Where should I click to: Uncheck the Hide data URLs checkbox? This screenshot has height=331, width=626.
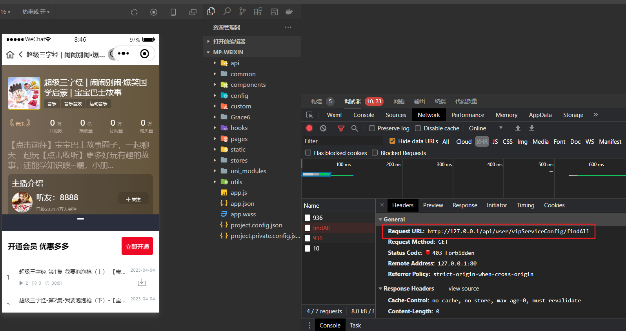click(x=392, y=141)
